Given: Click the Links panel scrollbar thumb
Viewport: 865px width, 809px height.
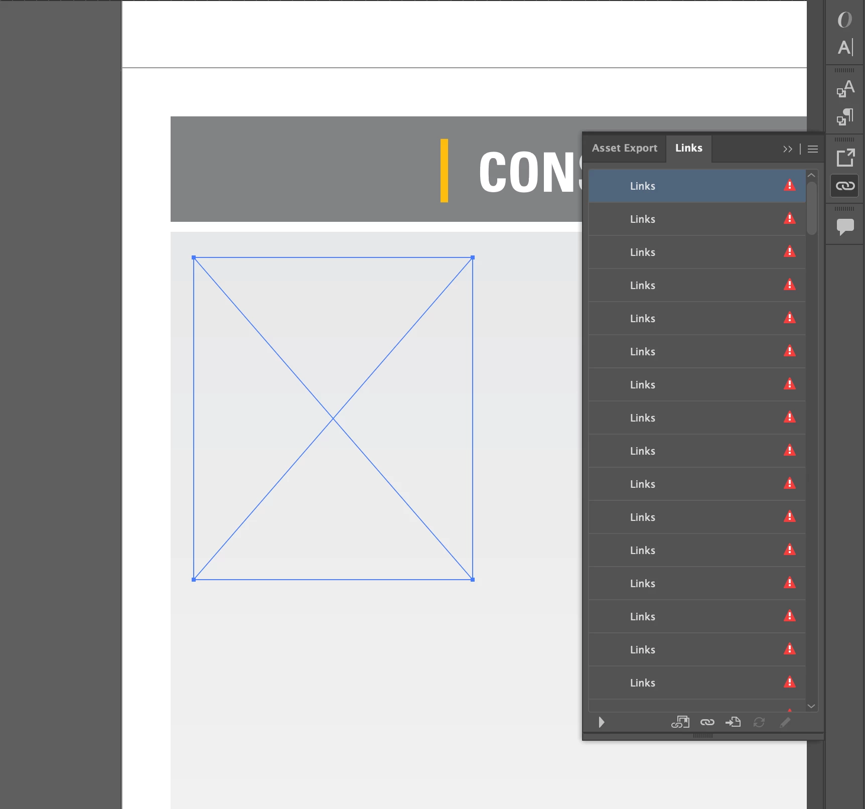Looking at the screenshot, I should [811, 208].
